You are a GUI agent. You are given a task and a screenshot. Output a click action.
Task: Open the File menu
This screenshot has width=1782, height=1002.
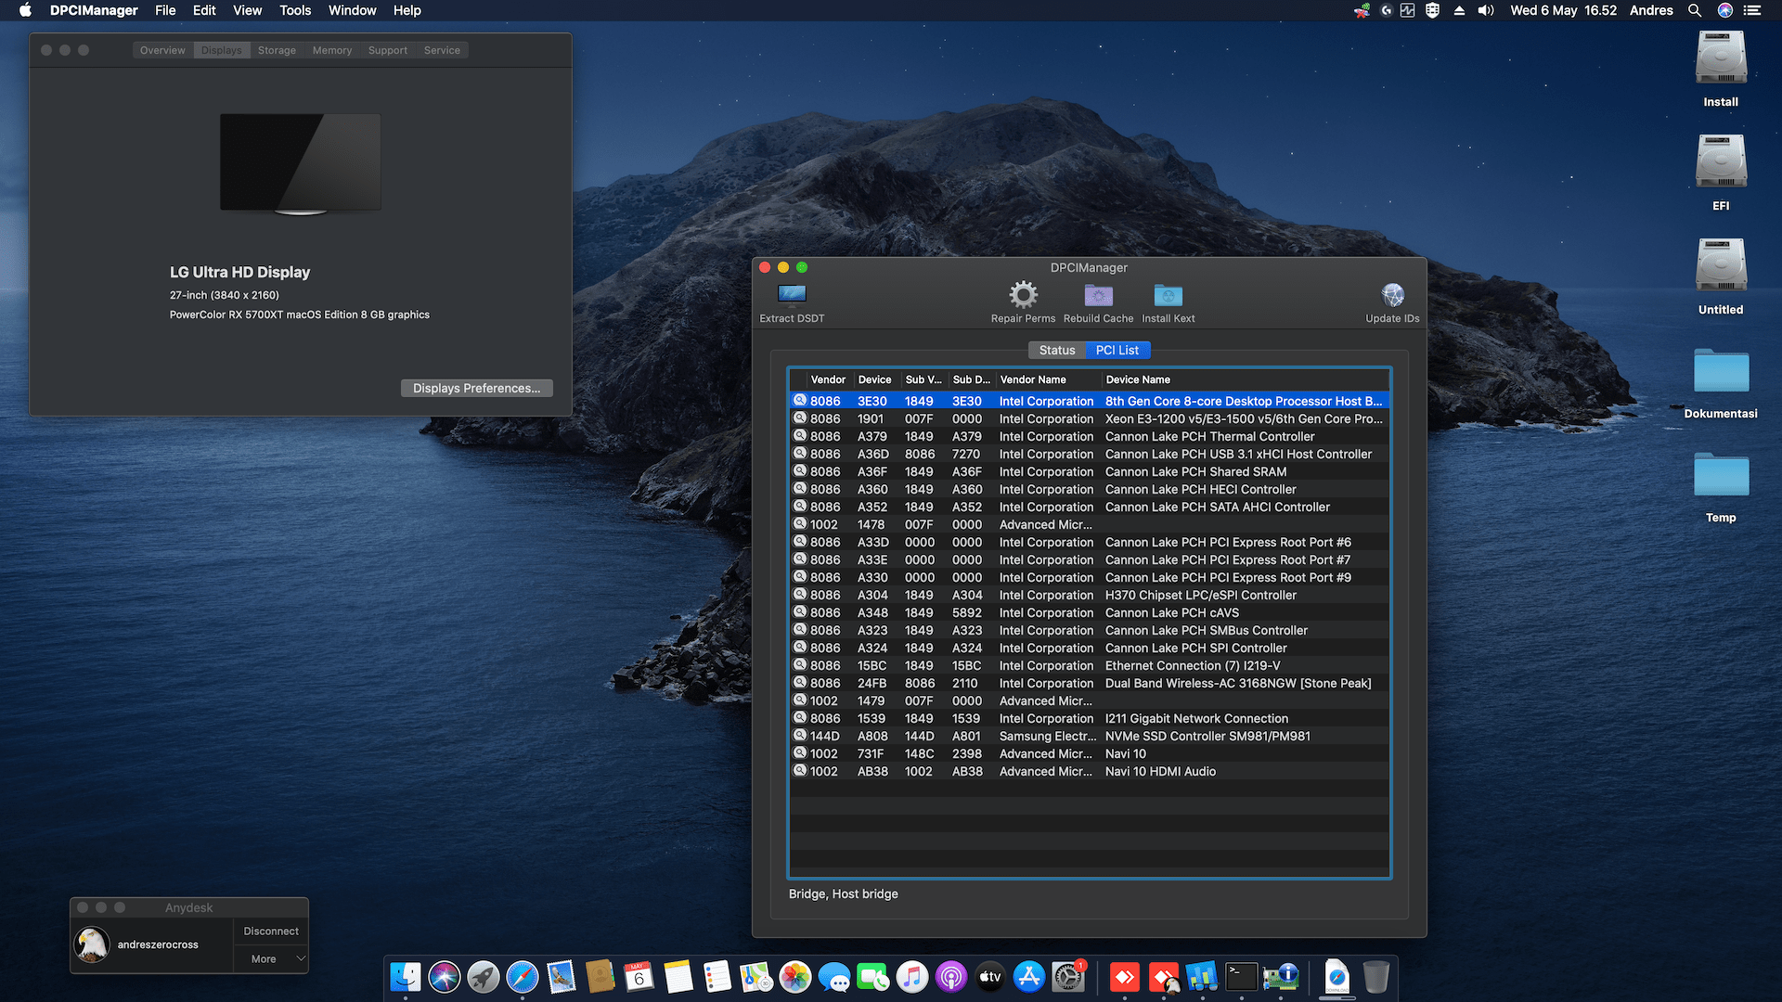point(165,10)
